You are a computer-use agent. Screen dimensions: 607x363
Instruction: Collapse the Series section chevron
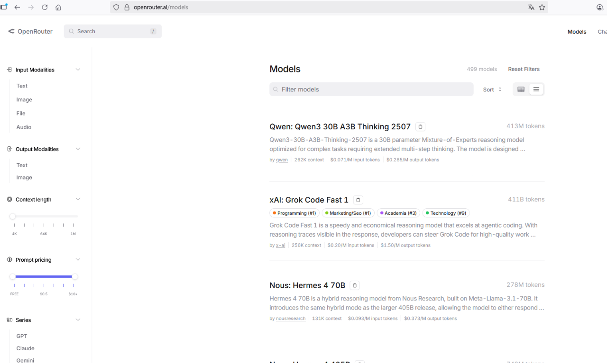pos(78,320)
